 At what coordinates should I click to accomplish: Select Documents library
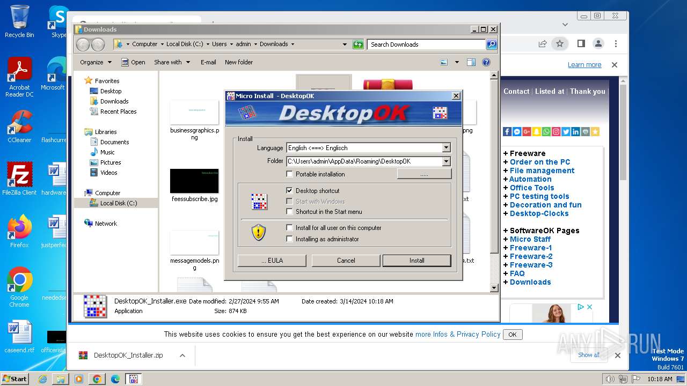114,142
